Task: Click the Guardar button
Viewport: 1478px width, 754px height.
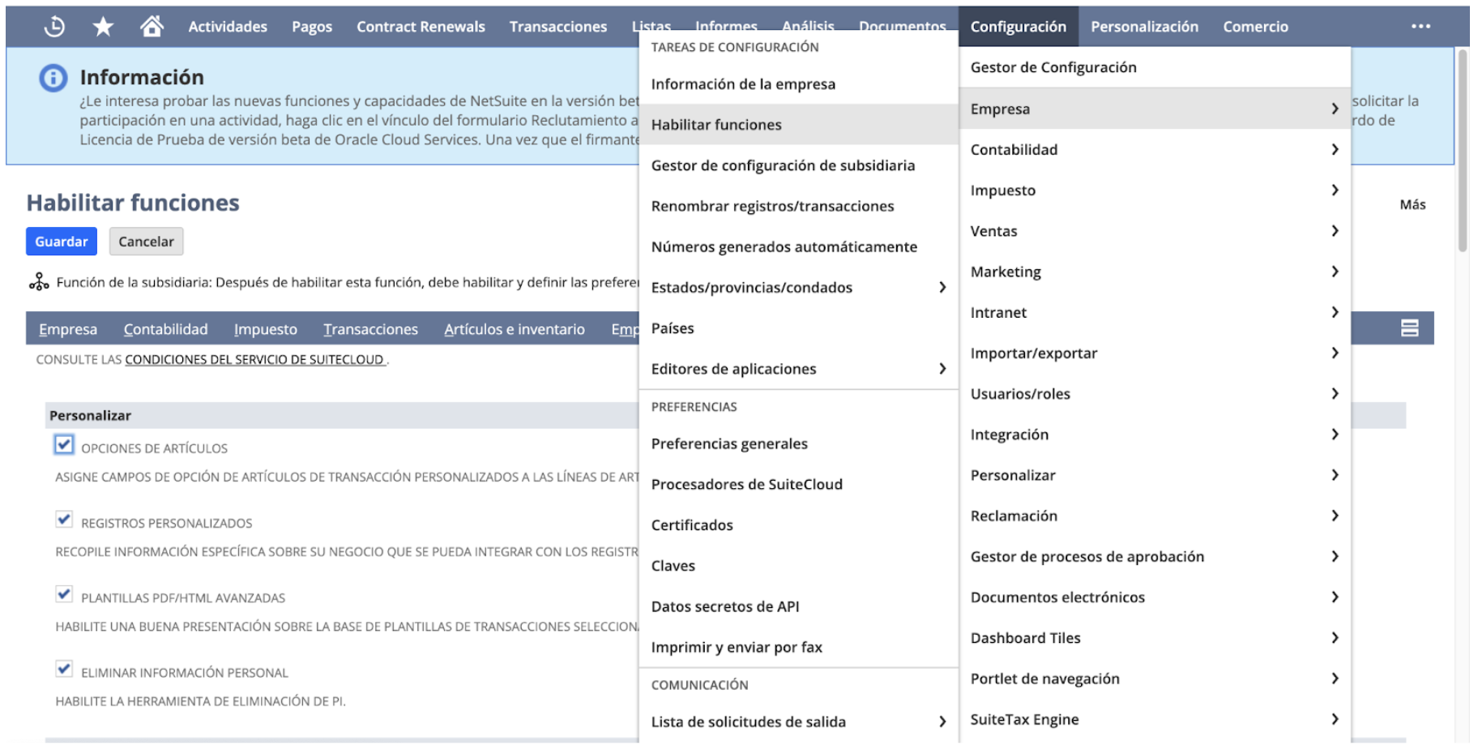Action: click(62, 242)
